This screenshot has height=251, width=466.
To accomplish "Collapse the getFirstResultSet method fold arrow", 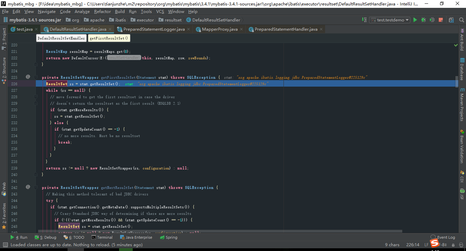I will click(x=36, y=77).
